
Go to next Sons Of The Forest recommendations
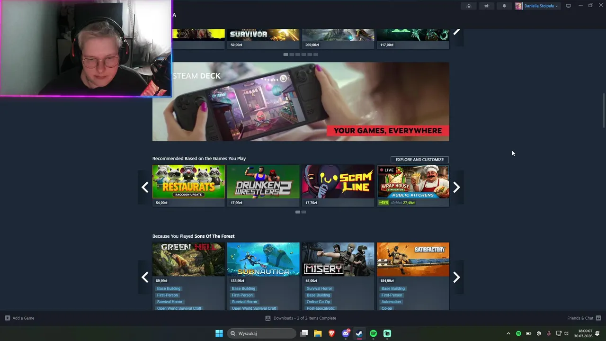456,277
